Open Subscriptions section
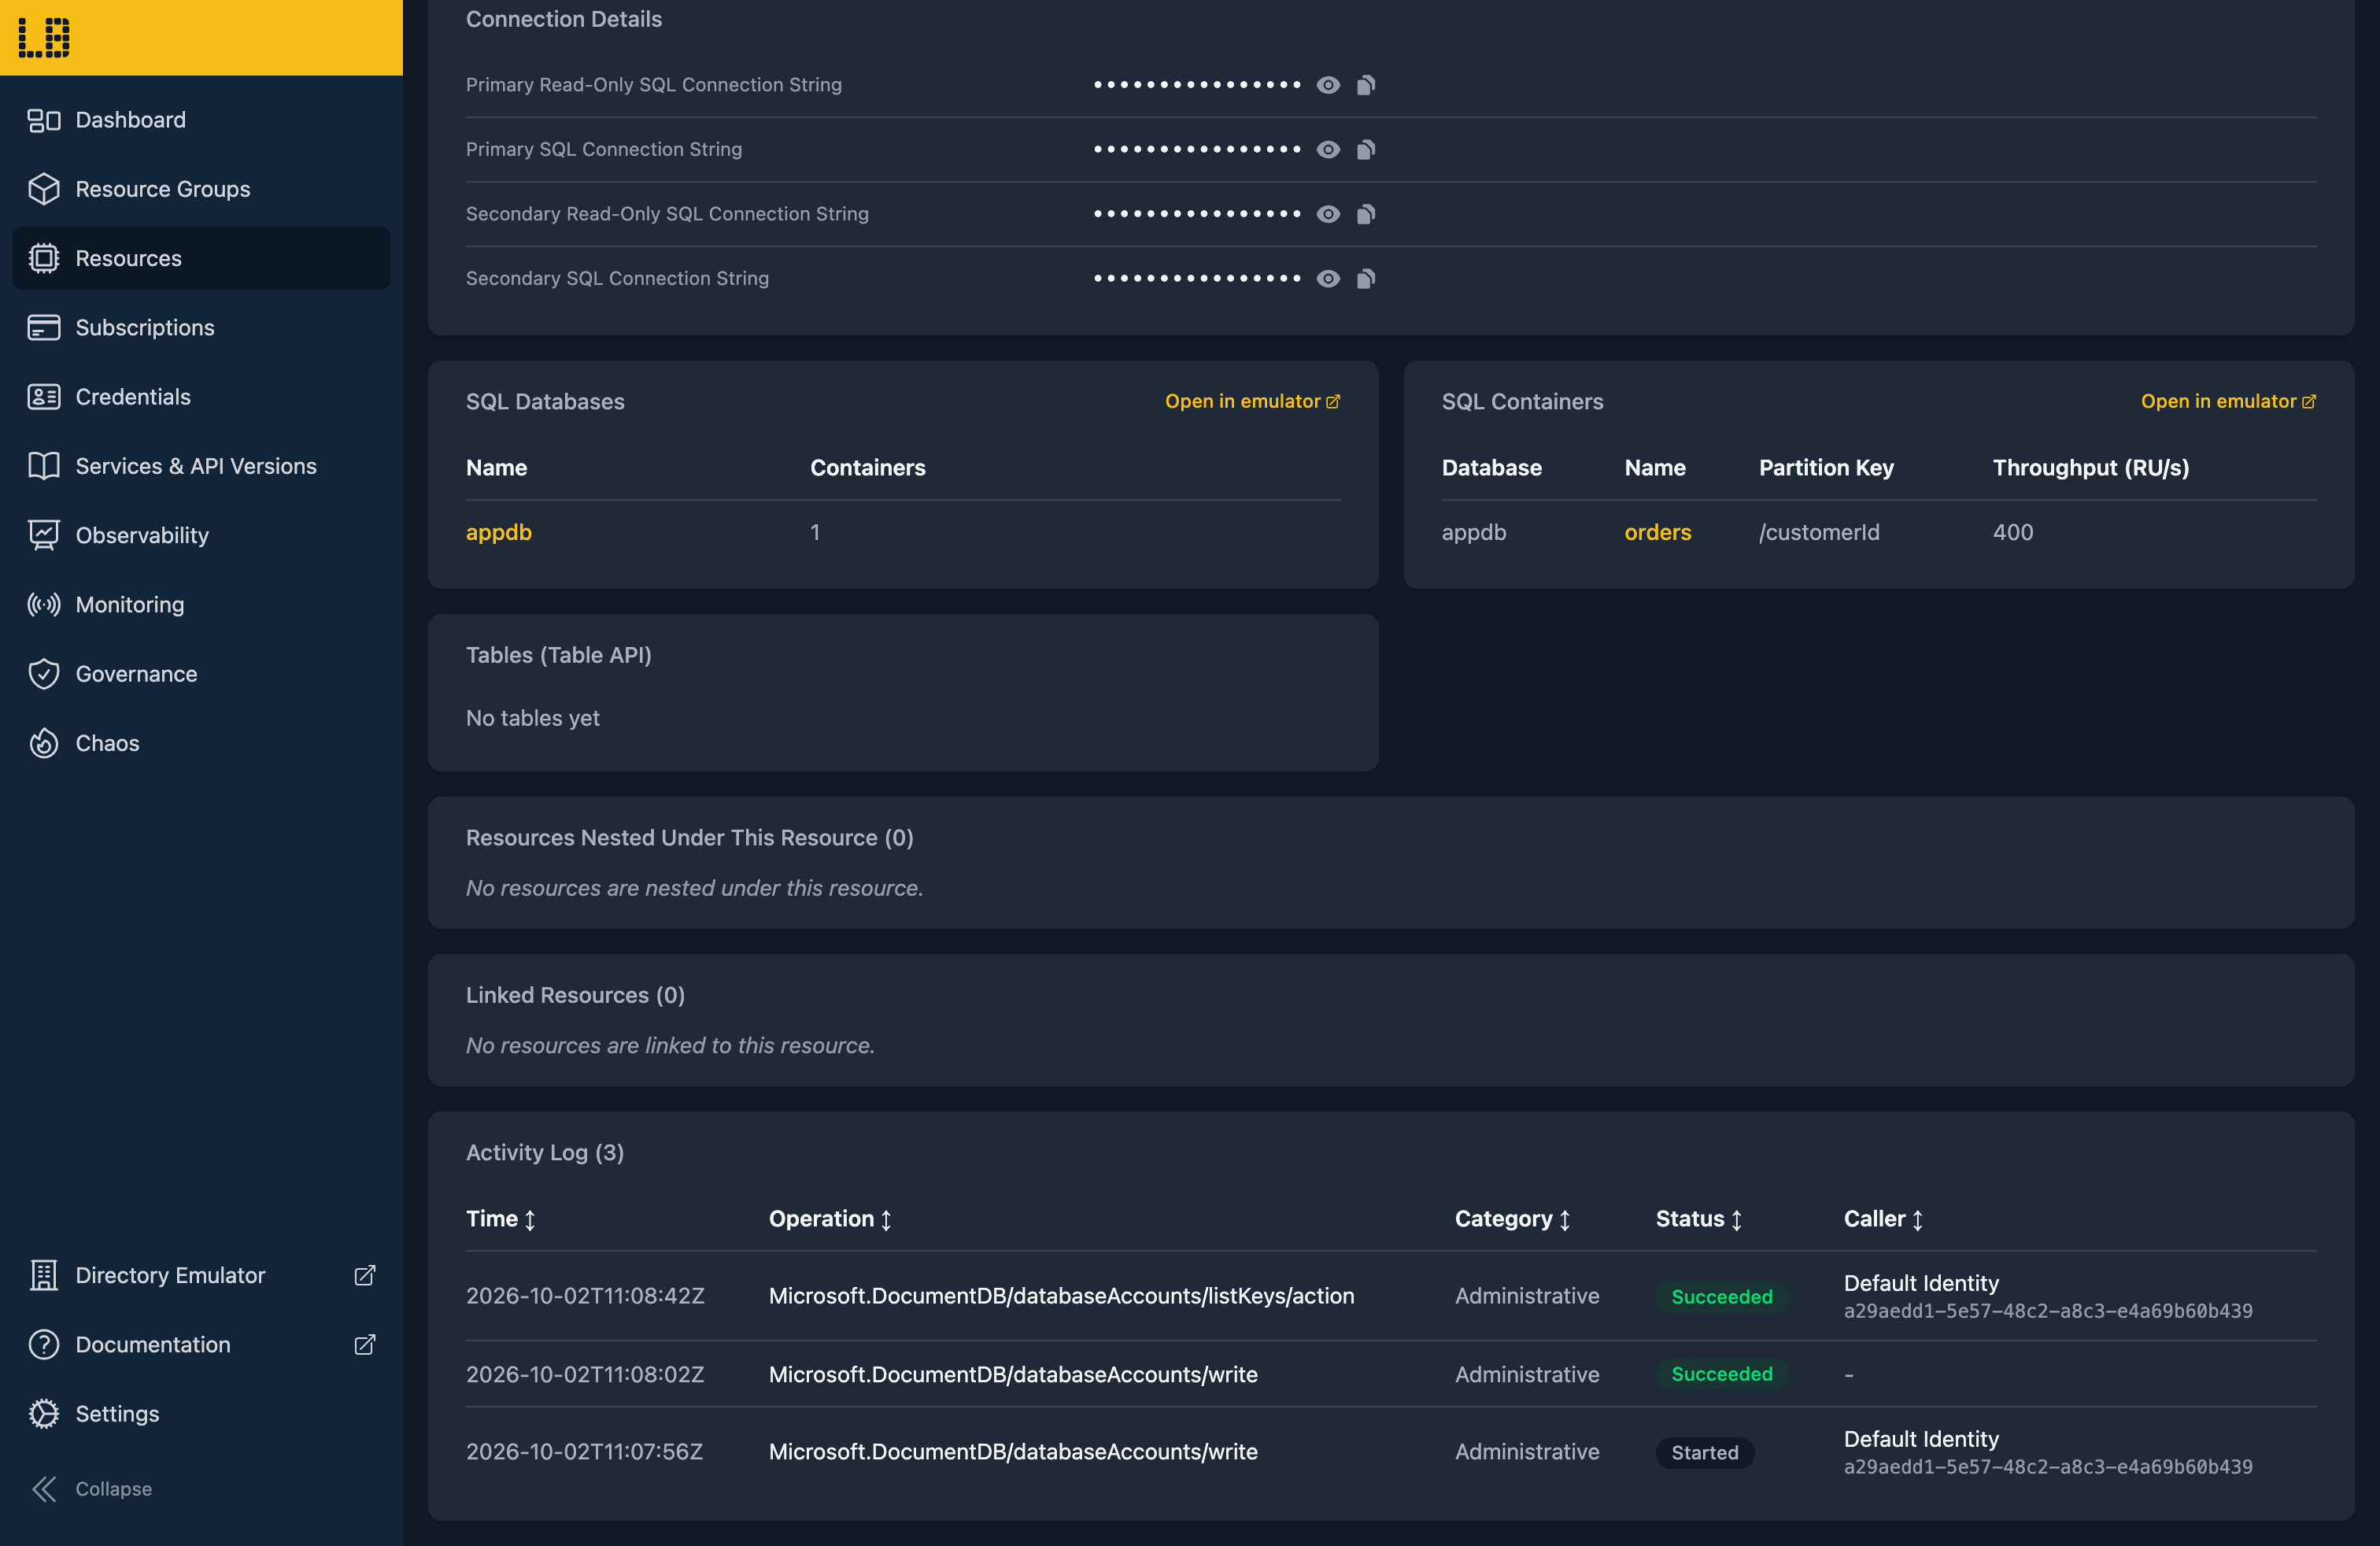This screenshot has height=1546, width=2380. coord(201,328)
